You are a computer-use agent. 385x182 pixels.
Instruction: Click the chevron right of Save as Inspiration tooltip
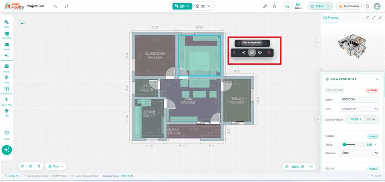[265, 43]
